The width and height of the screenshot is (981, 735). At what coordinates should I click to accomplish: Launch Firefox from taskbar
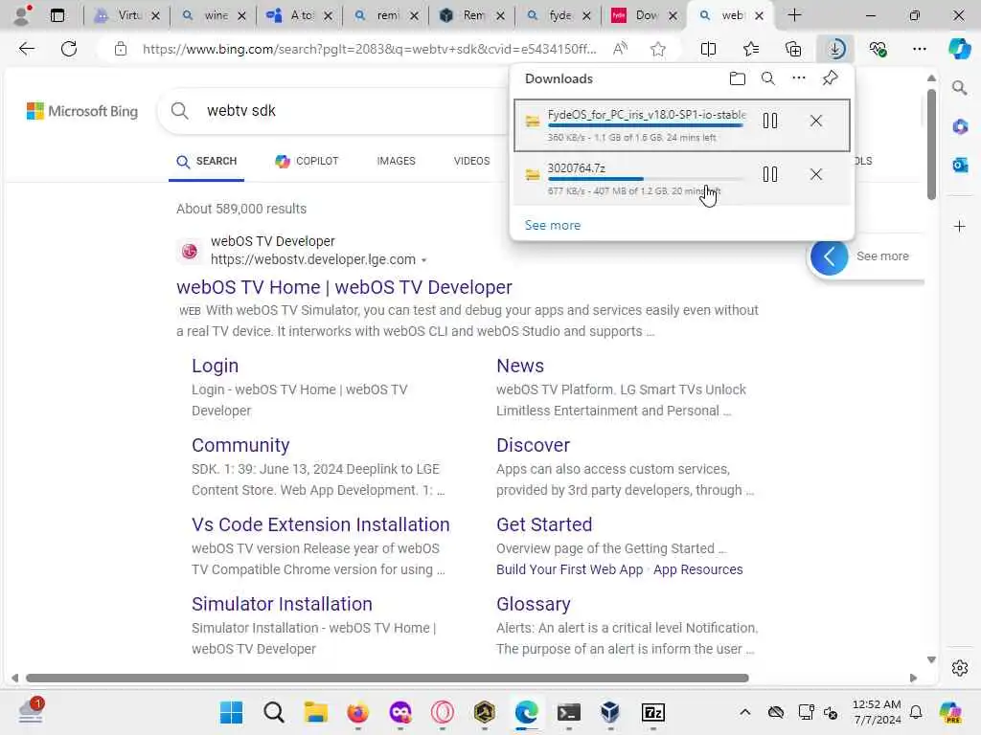[x=358, y=712]
